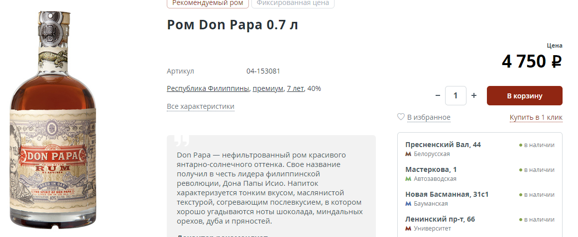Open the 7 лет aging link
This screenshot has width=578, height=237.
click(296, 89)
